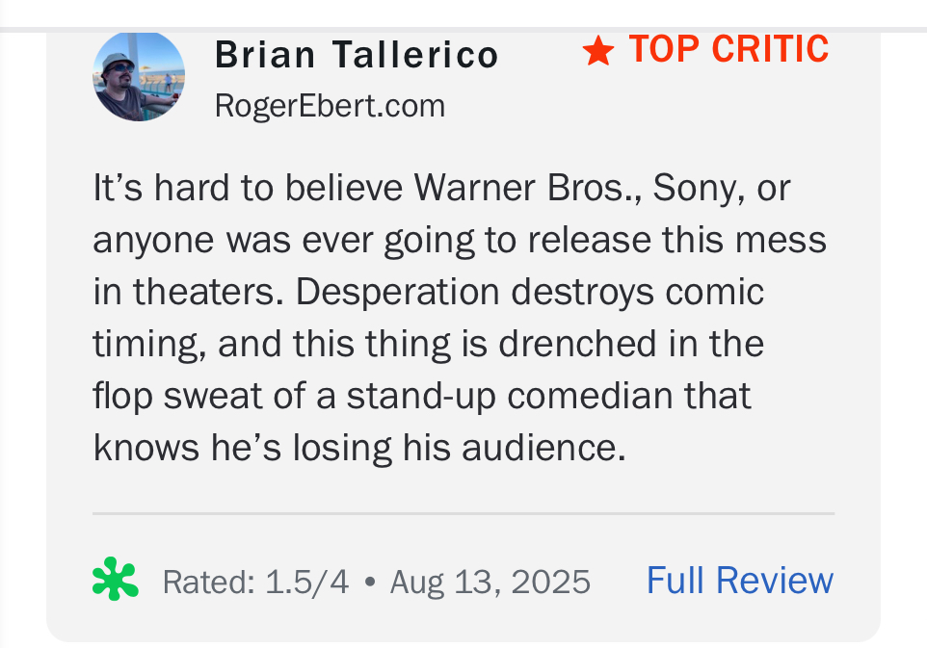Click the Rated: 1.5/4 score text
The height and width of the screenshot is (648, 927).
tap(255, 582)
